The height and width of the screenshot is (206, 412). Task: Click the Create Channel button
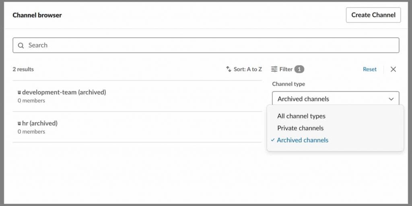tap(373, 15)
